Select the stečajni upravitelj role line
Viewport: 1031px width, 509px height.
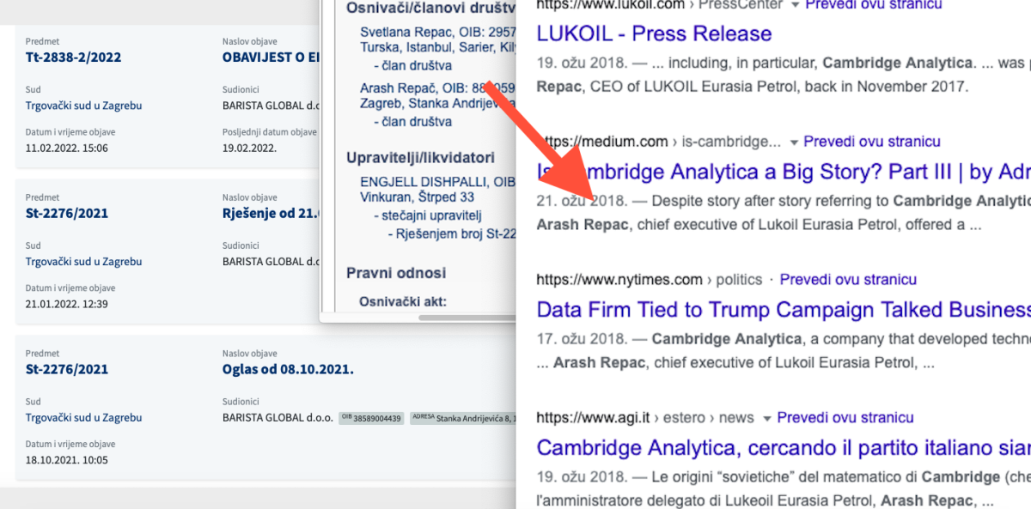430,215
